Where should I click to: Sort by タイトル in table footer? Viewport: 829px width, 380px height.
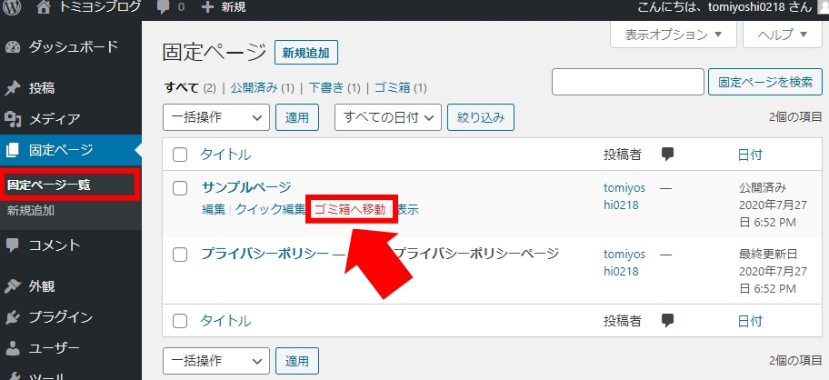click(225, 321)
